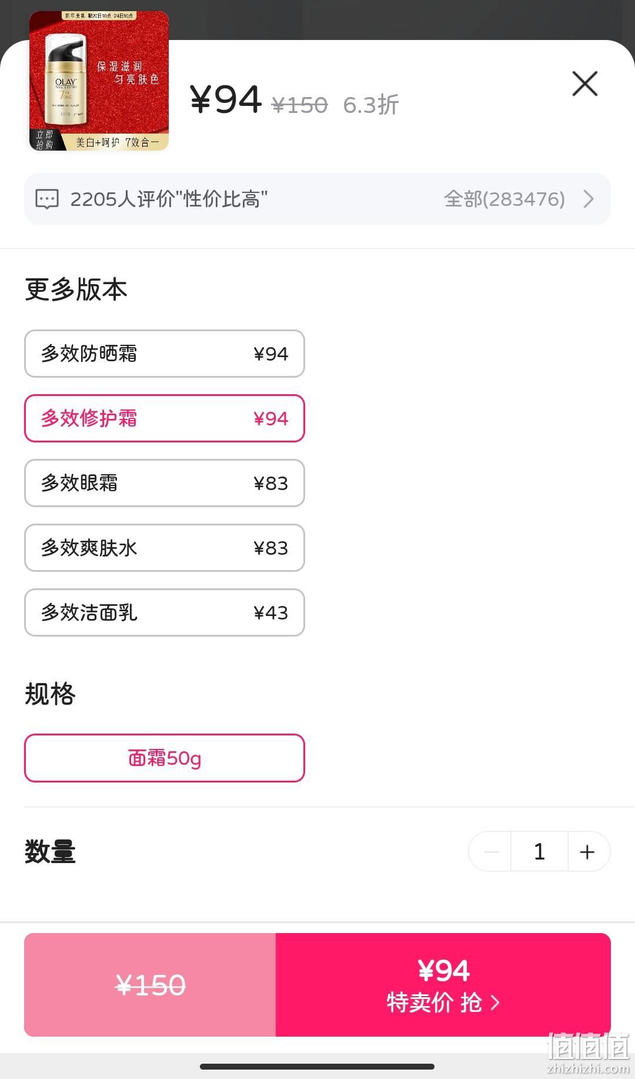This screenshot has height=1079, width=635.
Task: Increase quantity with plus icon
Action: 587,851
